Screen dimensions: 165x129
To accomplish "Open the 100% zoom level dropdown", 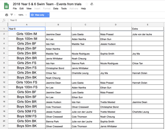I will click(x=22, y=15).
